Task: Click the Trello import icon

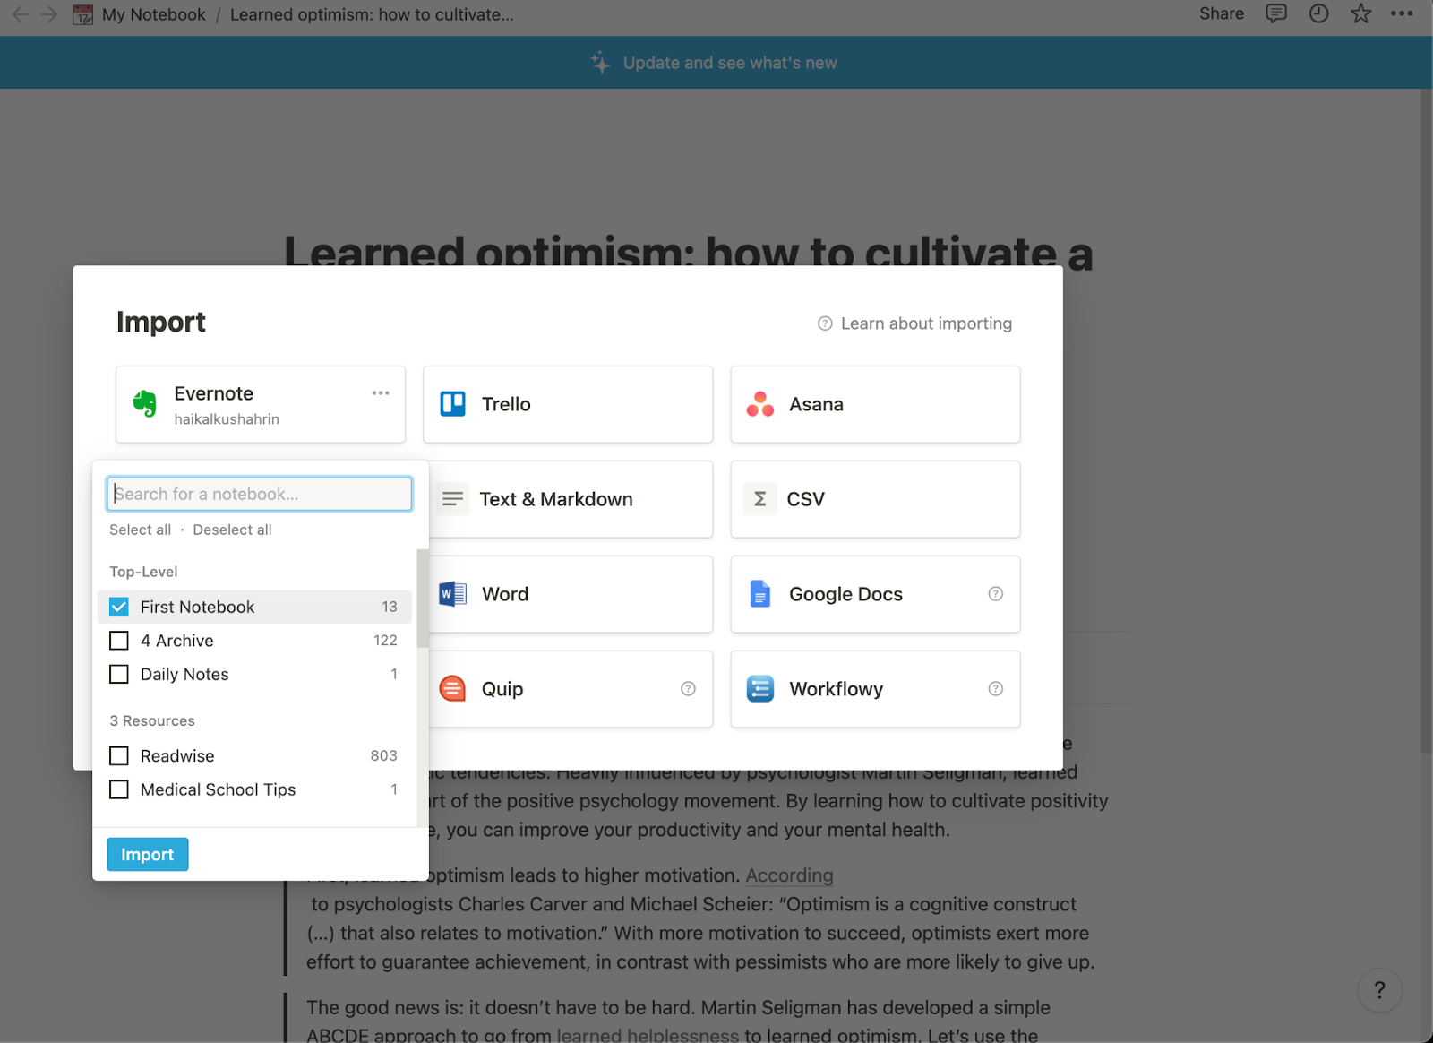Action: (x=453, y=404)
